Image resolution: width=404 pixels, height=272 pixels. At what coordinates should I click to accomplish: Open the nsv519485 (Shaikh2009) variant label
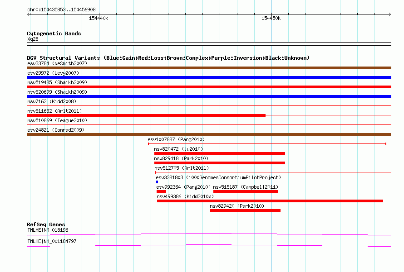(57, 82)
